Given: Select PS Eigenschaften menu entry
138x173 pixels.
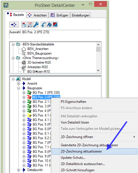Looking at the screenshot, I should point(74,102).
